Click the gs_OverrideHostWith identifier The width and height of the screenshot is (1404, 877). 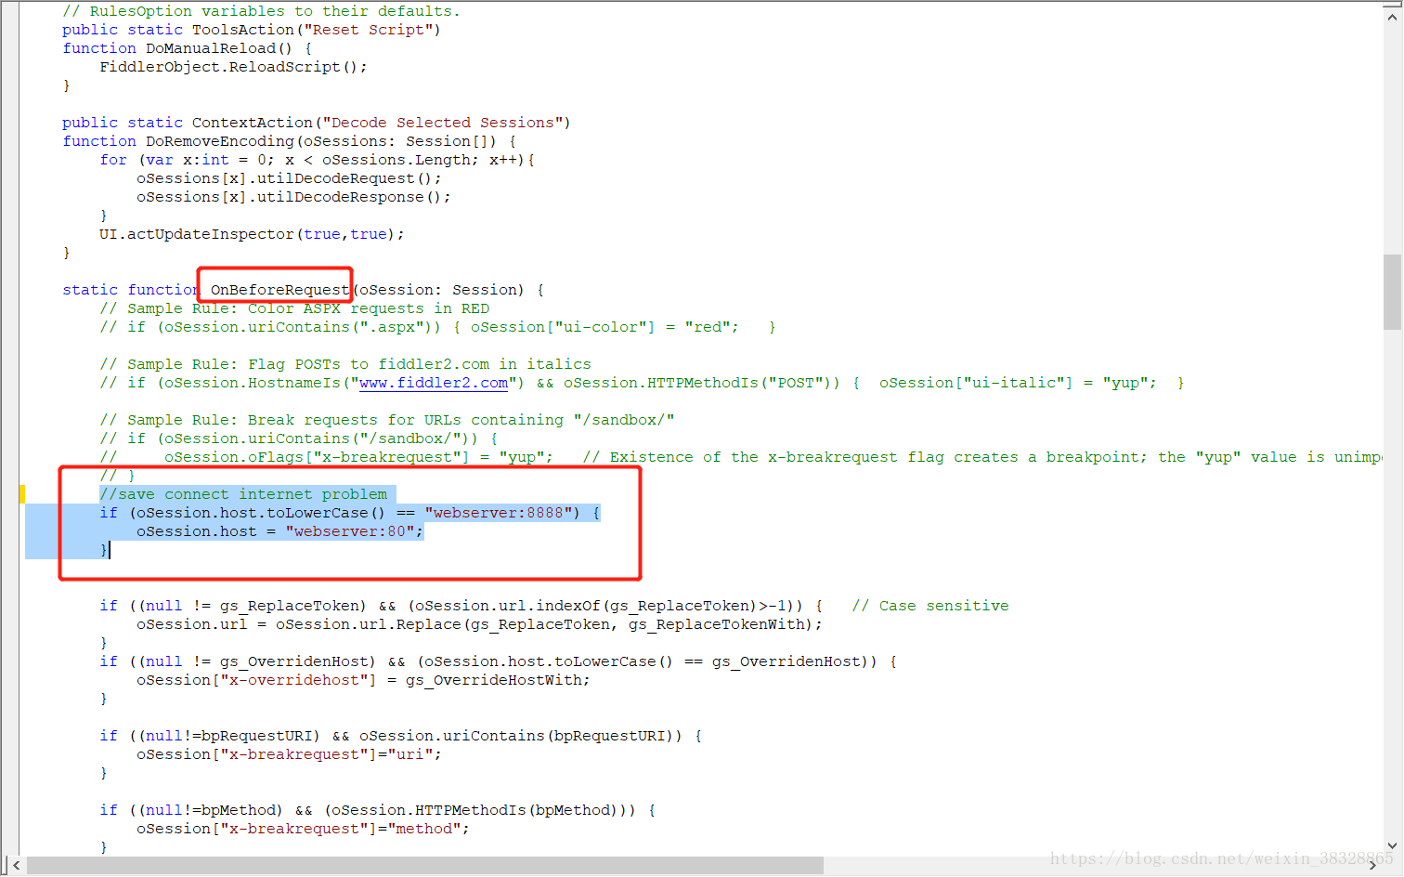[494, 680]
